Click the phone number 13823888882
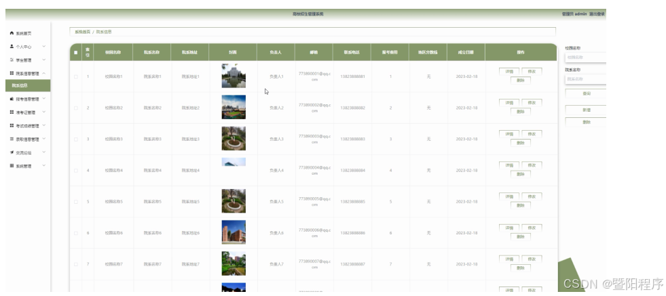 352,108
